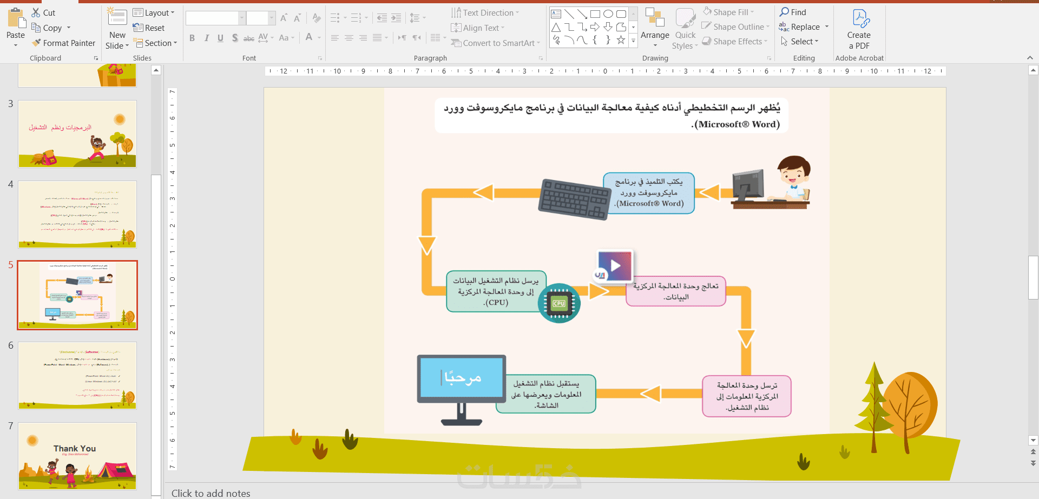This screenshot has height=499, width=1039.
Task: Click the Cut scissors icon
Action: click(36, 12)
